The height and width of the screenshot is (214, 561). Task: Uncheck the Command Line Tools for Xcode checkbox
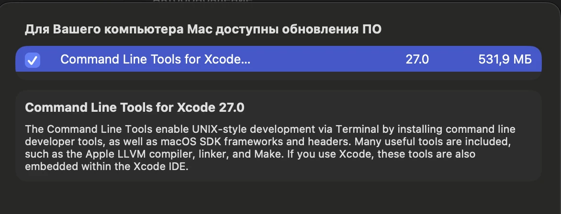point(32,60)
